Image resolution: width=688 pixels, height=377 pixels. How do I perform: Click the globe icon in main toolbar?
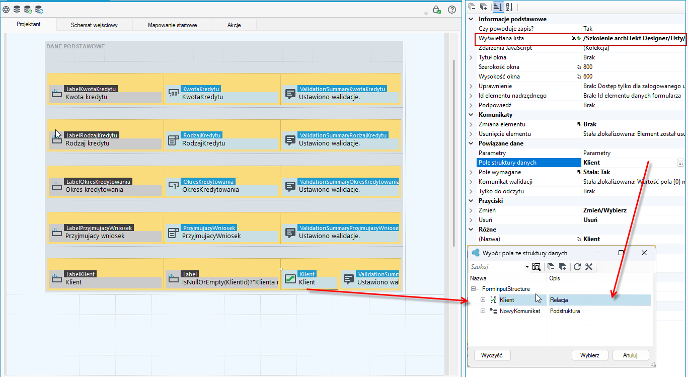point(6,9)
